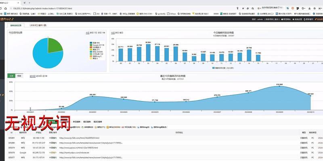Close the Pro2.2 browser tab
Screen dimensions: 323x161
pos(18,3)
